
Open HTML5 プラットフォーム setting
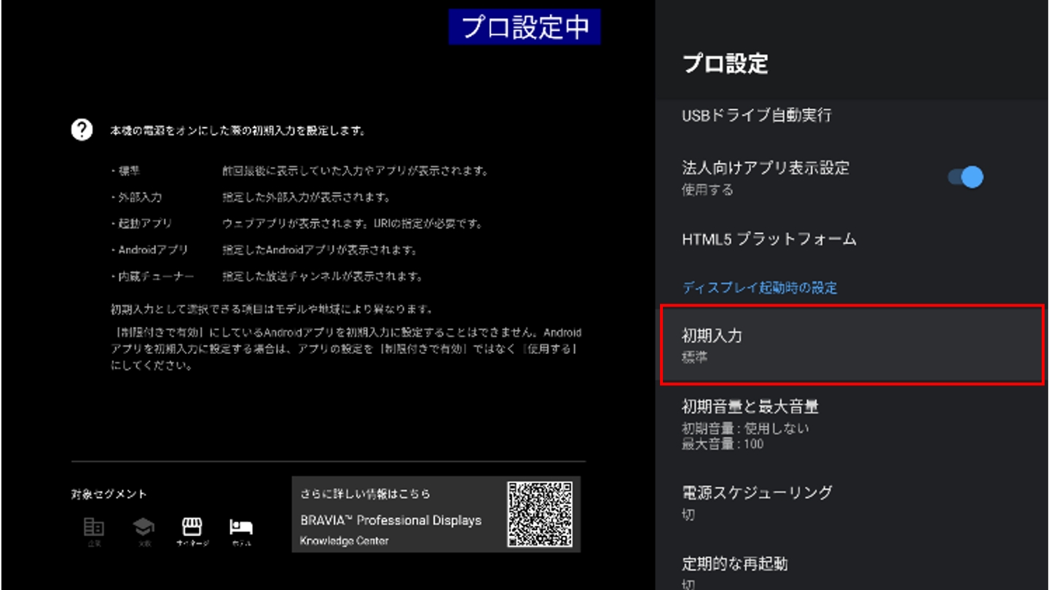click(769, 239)
